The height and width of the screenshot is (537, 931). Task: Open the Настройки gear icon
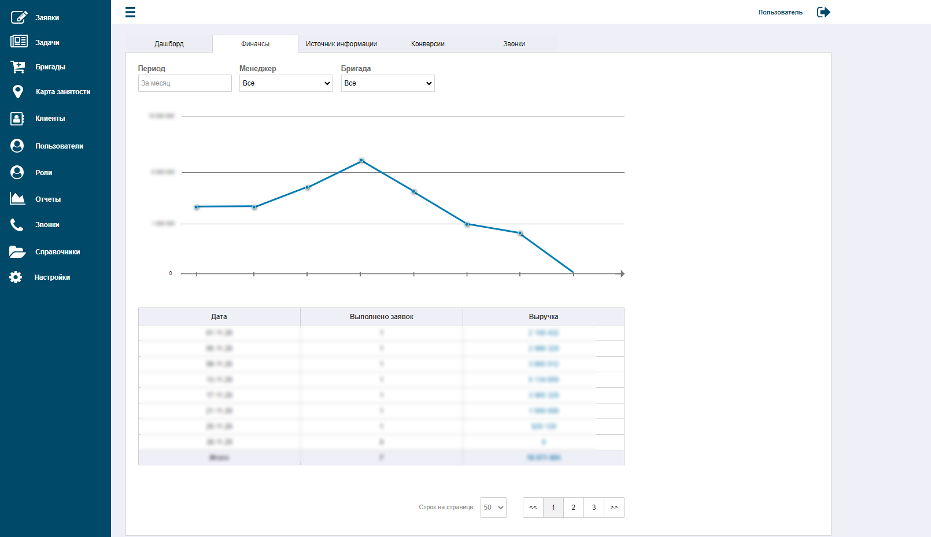point(16,277)
